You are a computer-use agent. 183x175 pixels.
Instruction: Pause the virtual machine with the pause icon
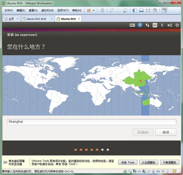click(89, 10)
